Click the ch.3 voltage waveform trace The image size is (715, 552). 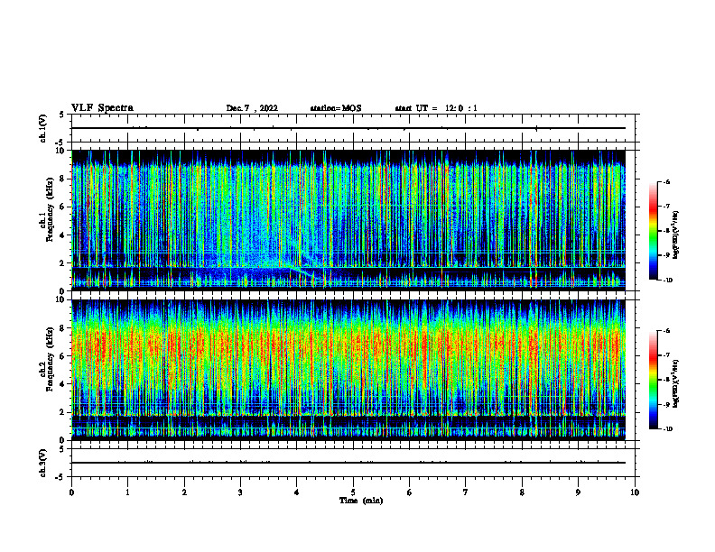(348, 463)
